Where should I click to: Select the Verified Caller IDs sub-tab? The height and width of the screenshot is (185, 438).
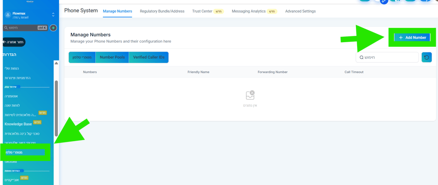[x=148, y=57]
